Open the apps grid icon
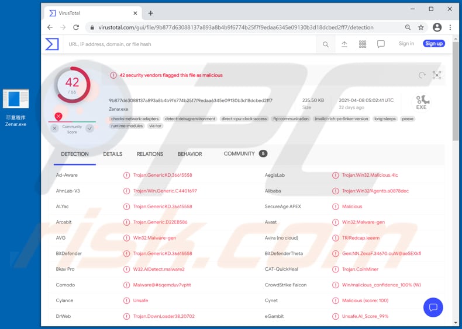Viewport: 462px width, 329px height. (x=363, y=44)
